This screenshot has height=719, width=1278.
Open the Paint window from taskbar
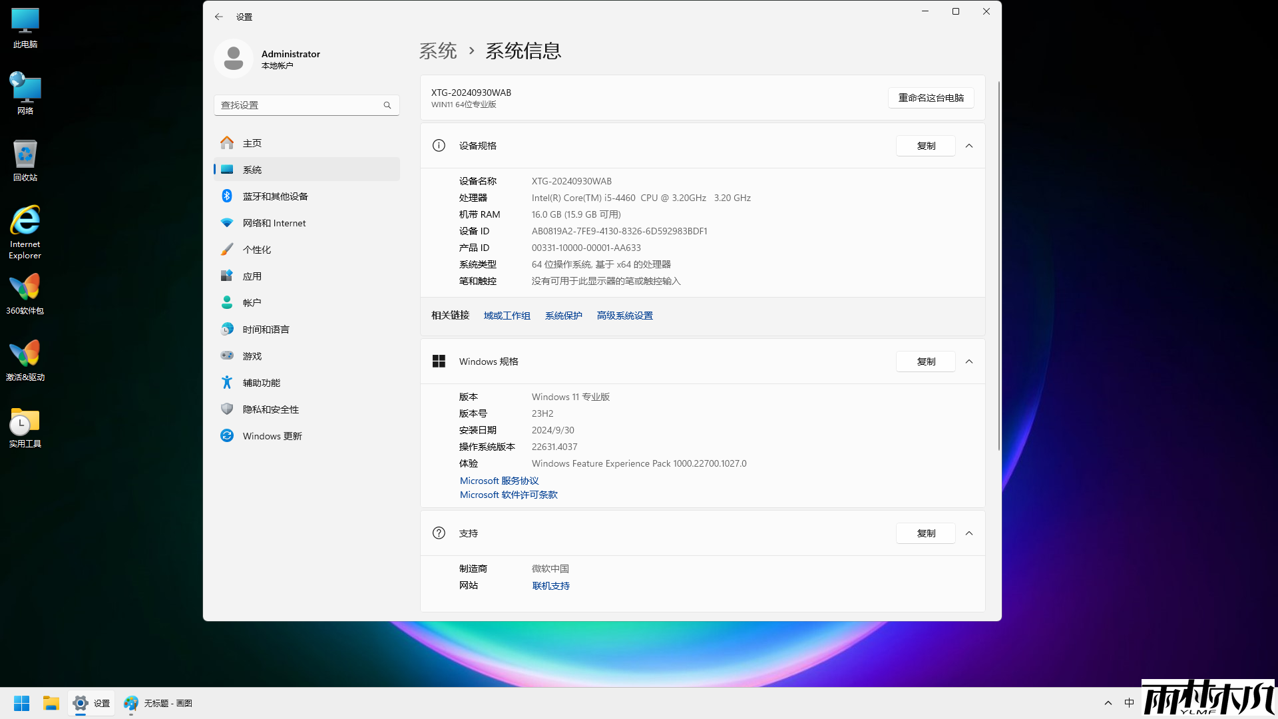pos(158,703)
